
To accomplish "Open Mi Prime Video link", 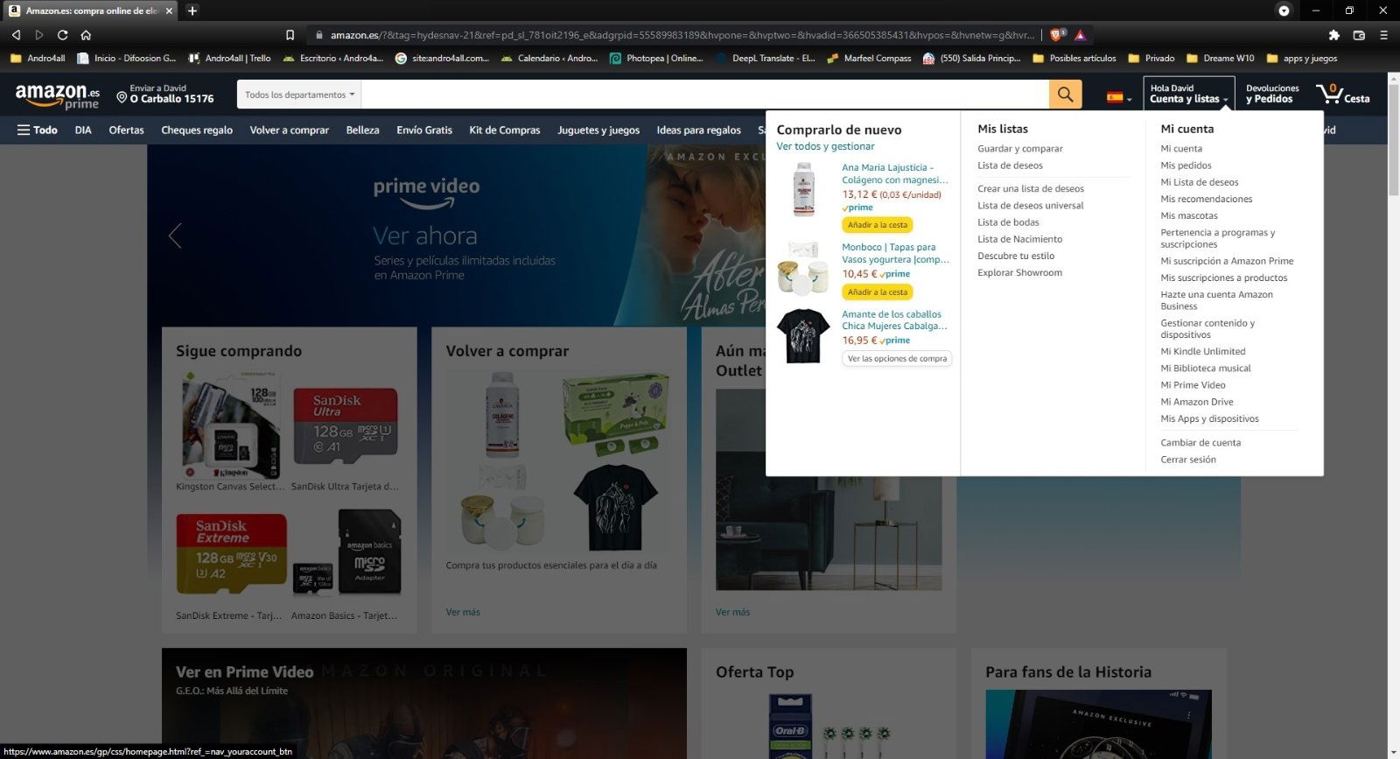I will [1193, 385].
